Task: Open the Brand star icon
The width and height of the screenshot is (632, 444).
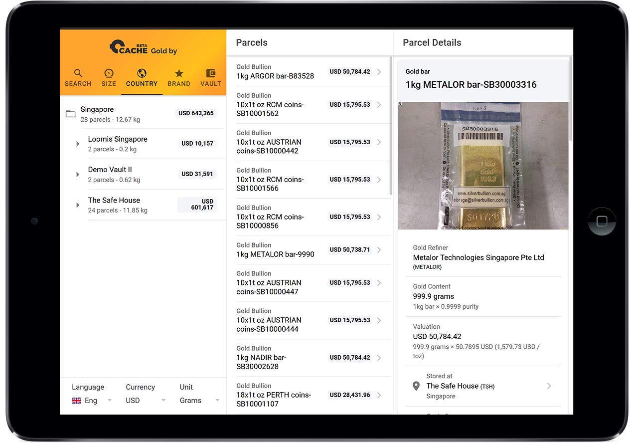Action: click(x=179, y=73)
